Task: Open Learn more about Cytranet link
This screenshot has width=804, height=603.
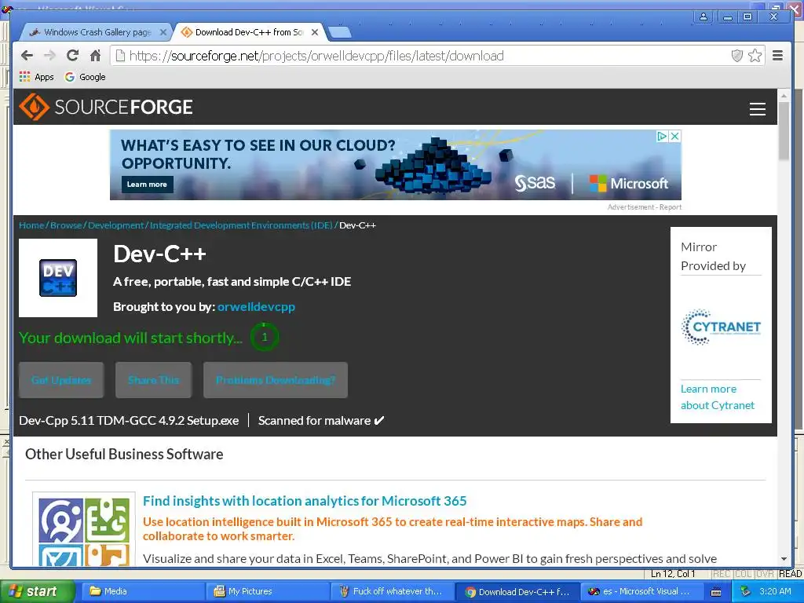Action: 718,397
